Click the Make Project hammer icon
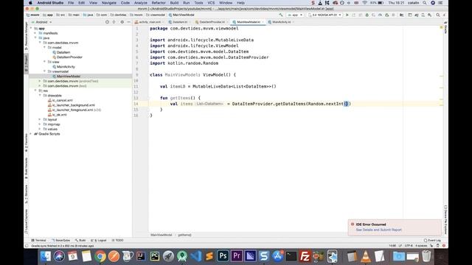 [x=281, y=15]
